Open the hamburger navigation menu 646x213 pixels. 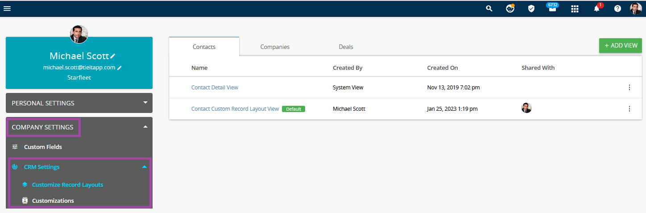[x=7, y=8]
